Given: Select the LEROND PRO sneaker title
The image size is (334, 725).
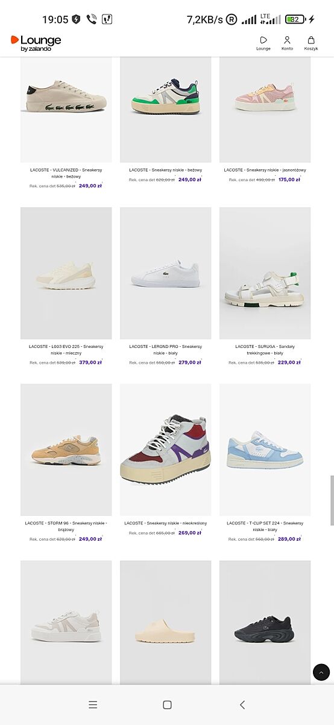Looking at the screenshot, I should point(166,350).
